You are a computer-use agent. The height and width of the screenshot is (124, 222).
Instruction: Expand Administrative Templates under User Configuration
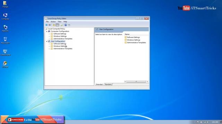[49, 49]
